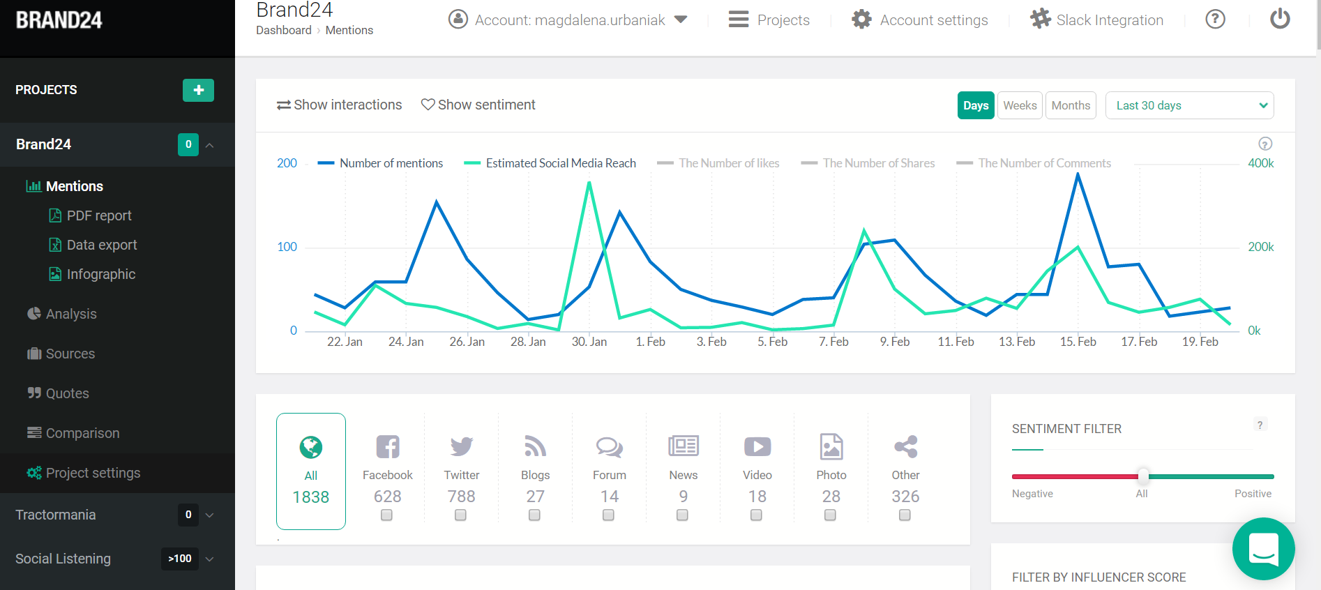Check the Twitter source checkbox
Viewport: 1321px width, 590px height.
460,515
